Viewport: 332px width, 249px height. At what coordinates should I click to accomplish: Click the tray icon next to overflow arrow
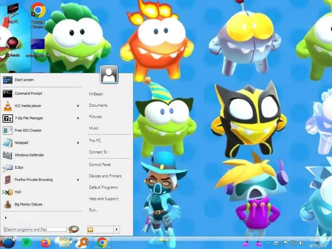pyautogui.click(x=276, y=243)
